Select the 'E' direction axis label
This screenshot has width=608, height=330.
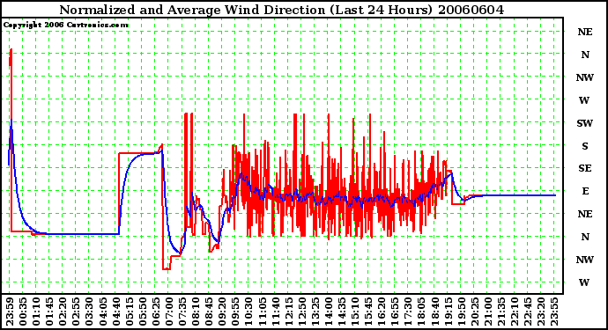click(x=585, y=191)
